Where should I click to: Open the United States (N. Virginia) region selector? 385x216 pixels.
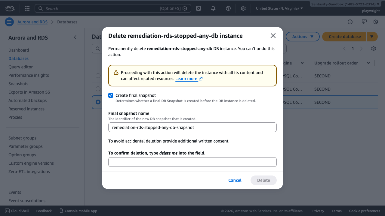[x=279, y=8]
